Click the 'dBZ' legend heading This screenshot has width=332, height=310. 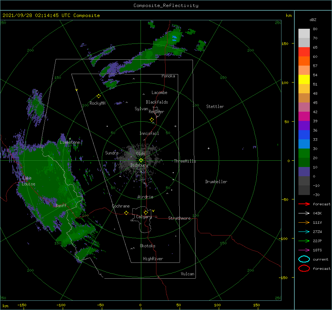[x=313, y=20]
